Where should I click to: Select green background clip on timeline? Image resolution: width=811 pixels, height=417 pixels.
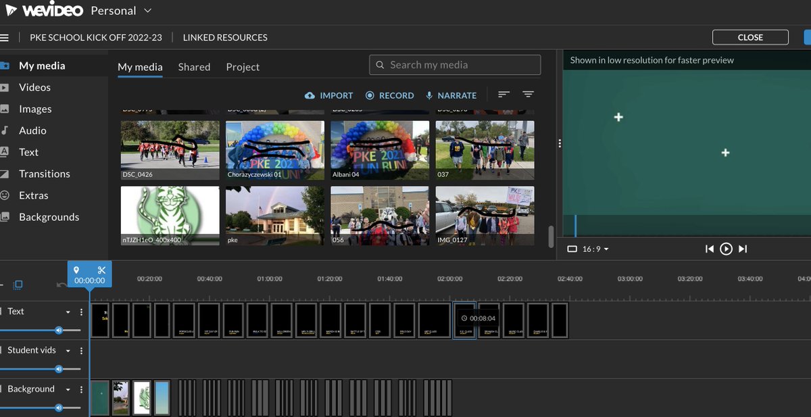click(x=100, y=397)
